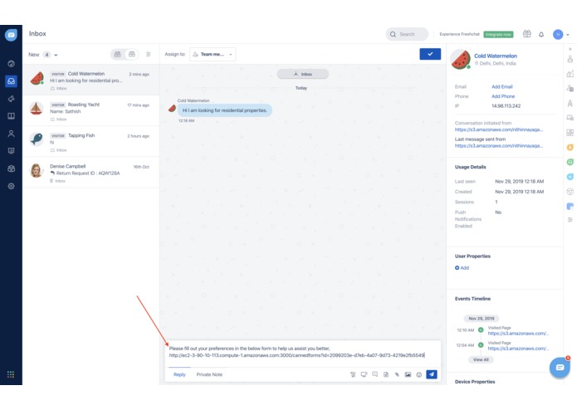Click the Freshchat logo in sidebar
Image resolution: width=577 pixels, height=410 pixels.
coord(11,35)
